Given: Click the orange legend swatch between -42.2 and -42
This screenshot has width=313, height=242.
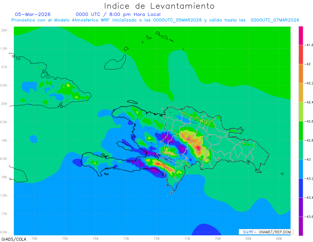Looking at the screenshot, I should click(x=301, y=74).
